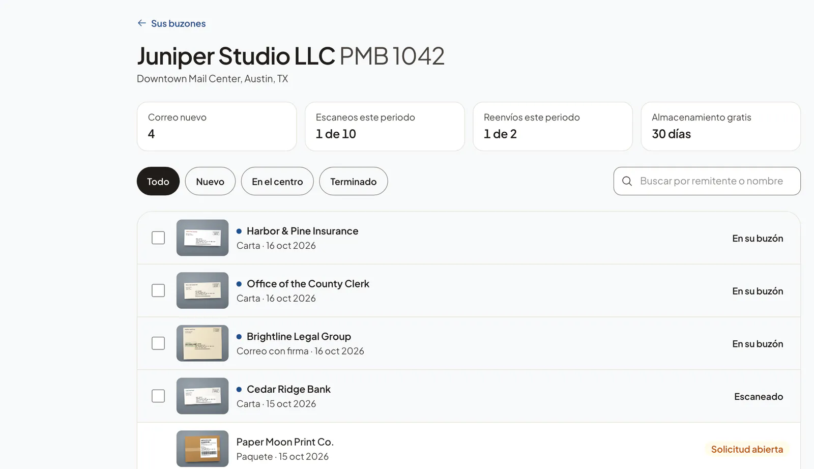
Task: Check the Brightline Legal Group row checkbox
Action: [x=158, y=343]
